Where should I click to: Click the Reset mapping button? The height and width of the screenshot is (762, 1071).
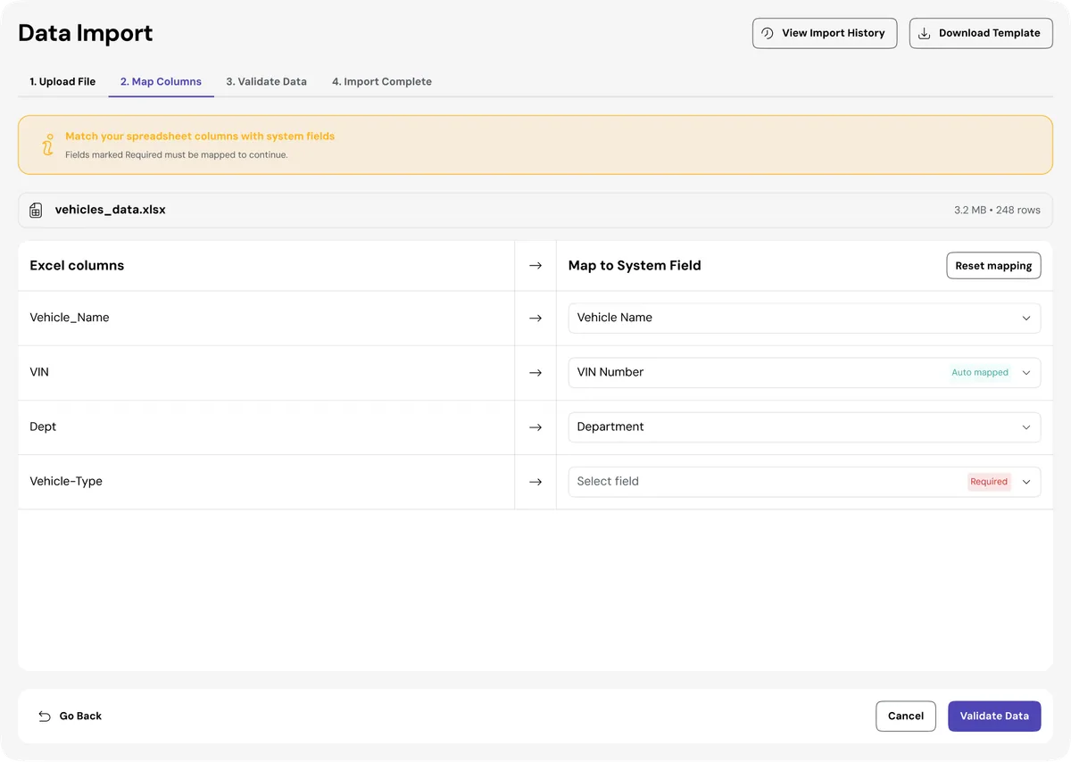point(993,265)
